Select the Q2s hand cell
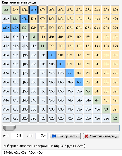 coord(115,28)
